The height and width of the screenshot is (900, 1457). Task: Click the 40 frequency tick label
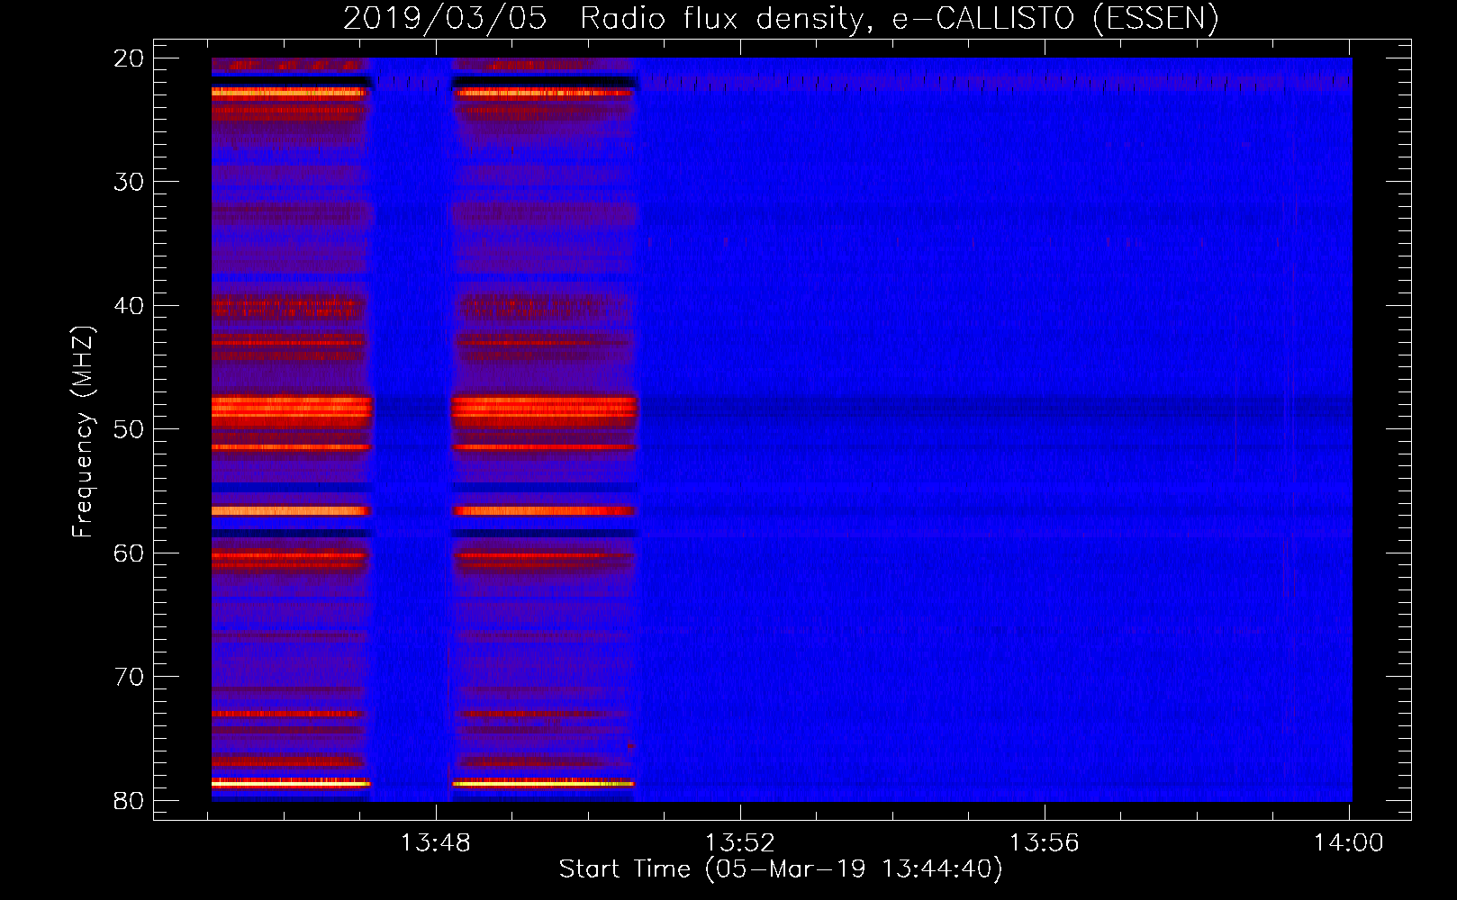pos(129,306)
